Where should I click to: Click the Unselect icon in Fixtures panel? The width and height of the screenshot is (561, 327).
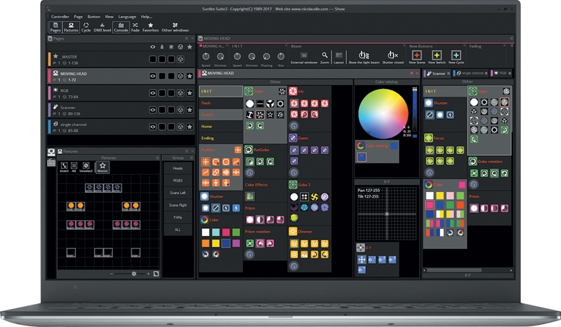coord(86,166)
